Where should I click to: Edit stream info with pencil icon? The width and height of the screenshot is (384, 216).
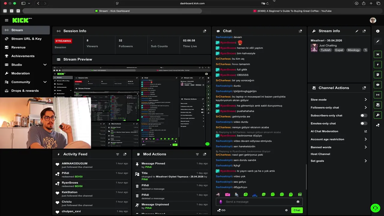(x=357, y=31)
